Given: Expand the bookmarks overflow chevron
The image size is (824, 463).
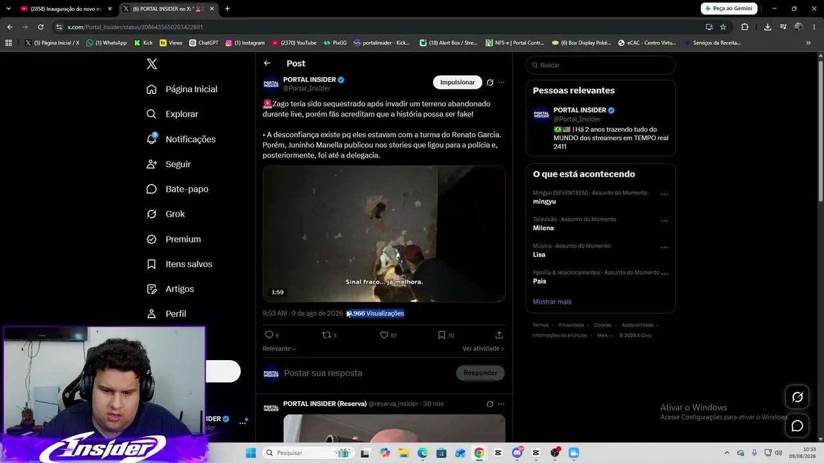Looking at the screenshot, I should click(809, 43).
